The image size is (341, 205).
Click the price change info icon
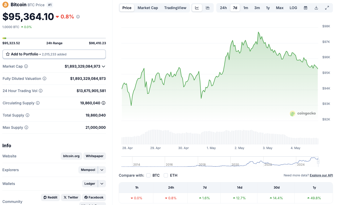(78, 17)
